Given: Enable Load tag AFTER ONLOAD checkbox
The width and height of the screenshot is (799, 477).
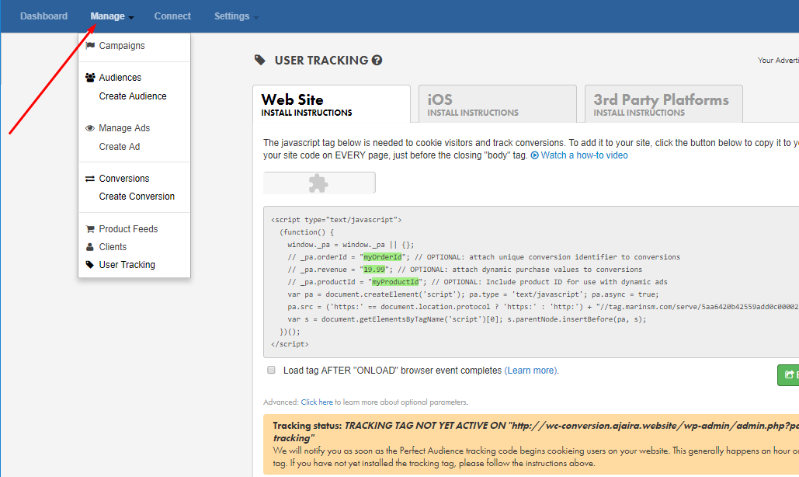Looking at the screenshot, I should click(271, 370).
